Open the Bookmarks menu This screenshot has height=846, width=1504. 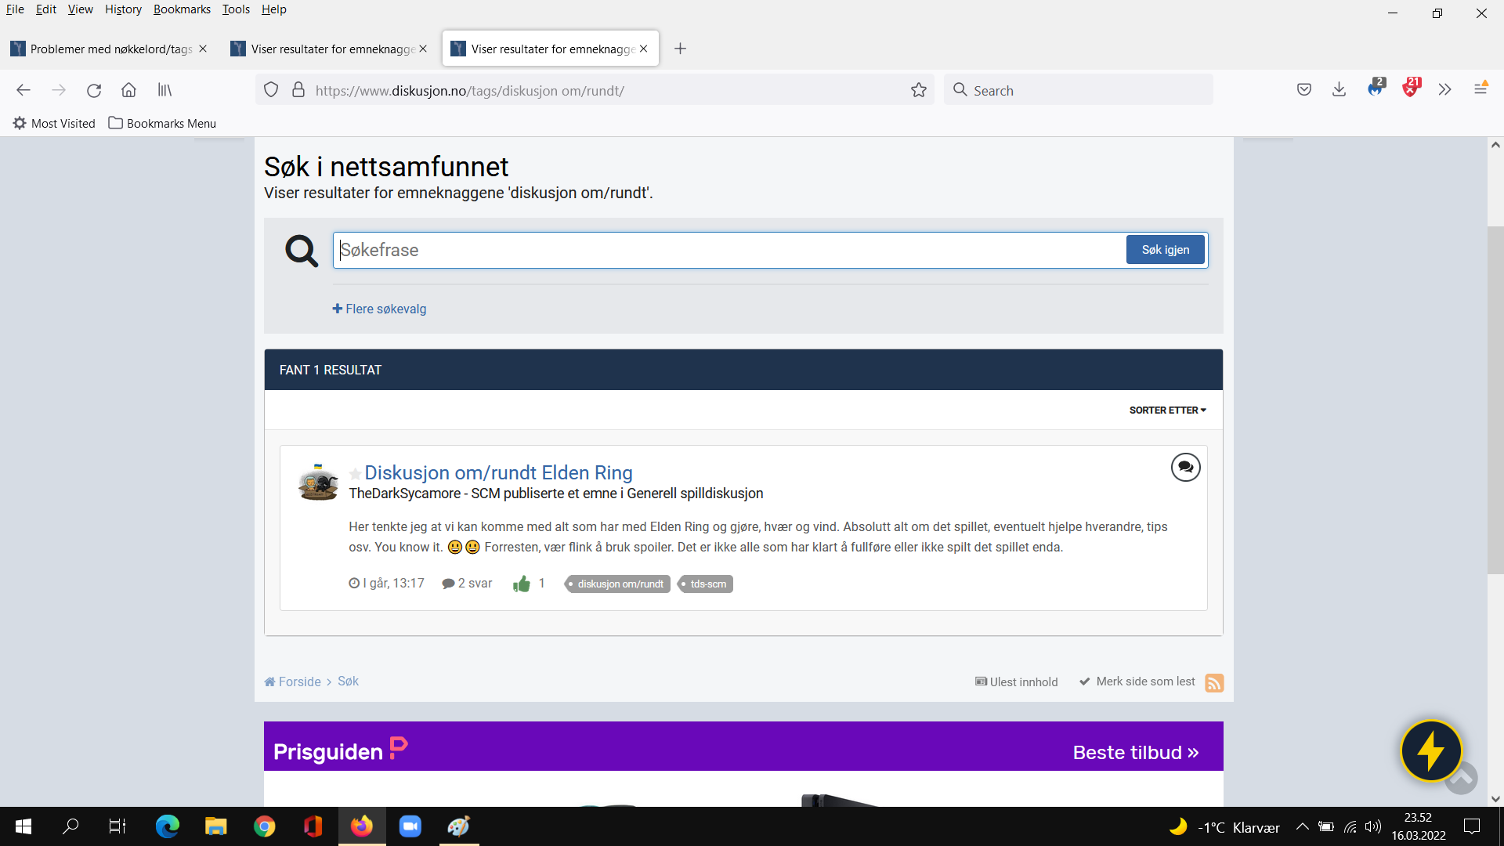tap(182, 9)
